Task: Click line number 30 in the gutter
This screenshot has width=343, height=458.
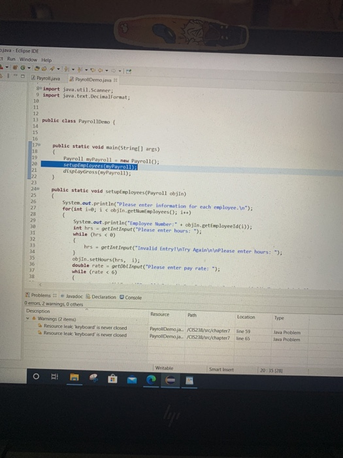Action: 33,226
